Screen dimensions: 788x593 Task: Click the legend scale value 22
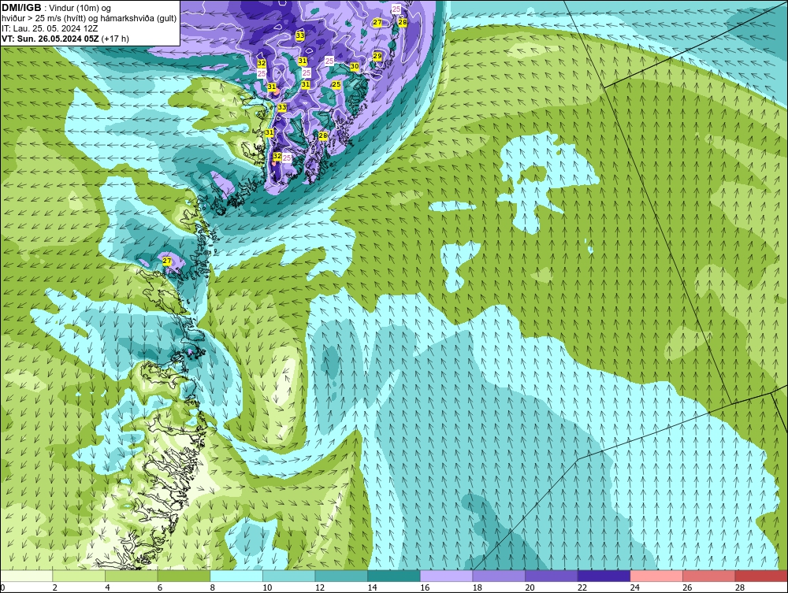(x=582, y=587)
